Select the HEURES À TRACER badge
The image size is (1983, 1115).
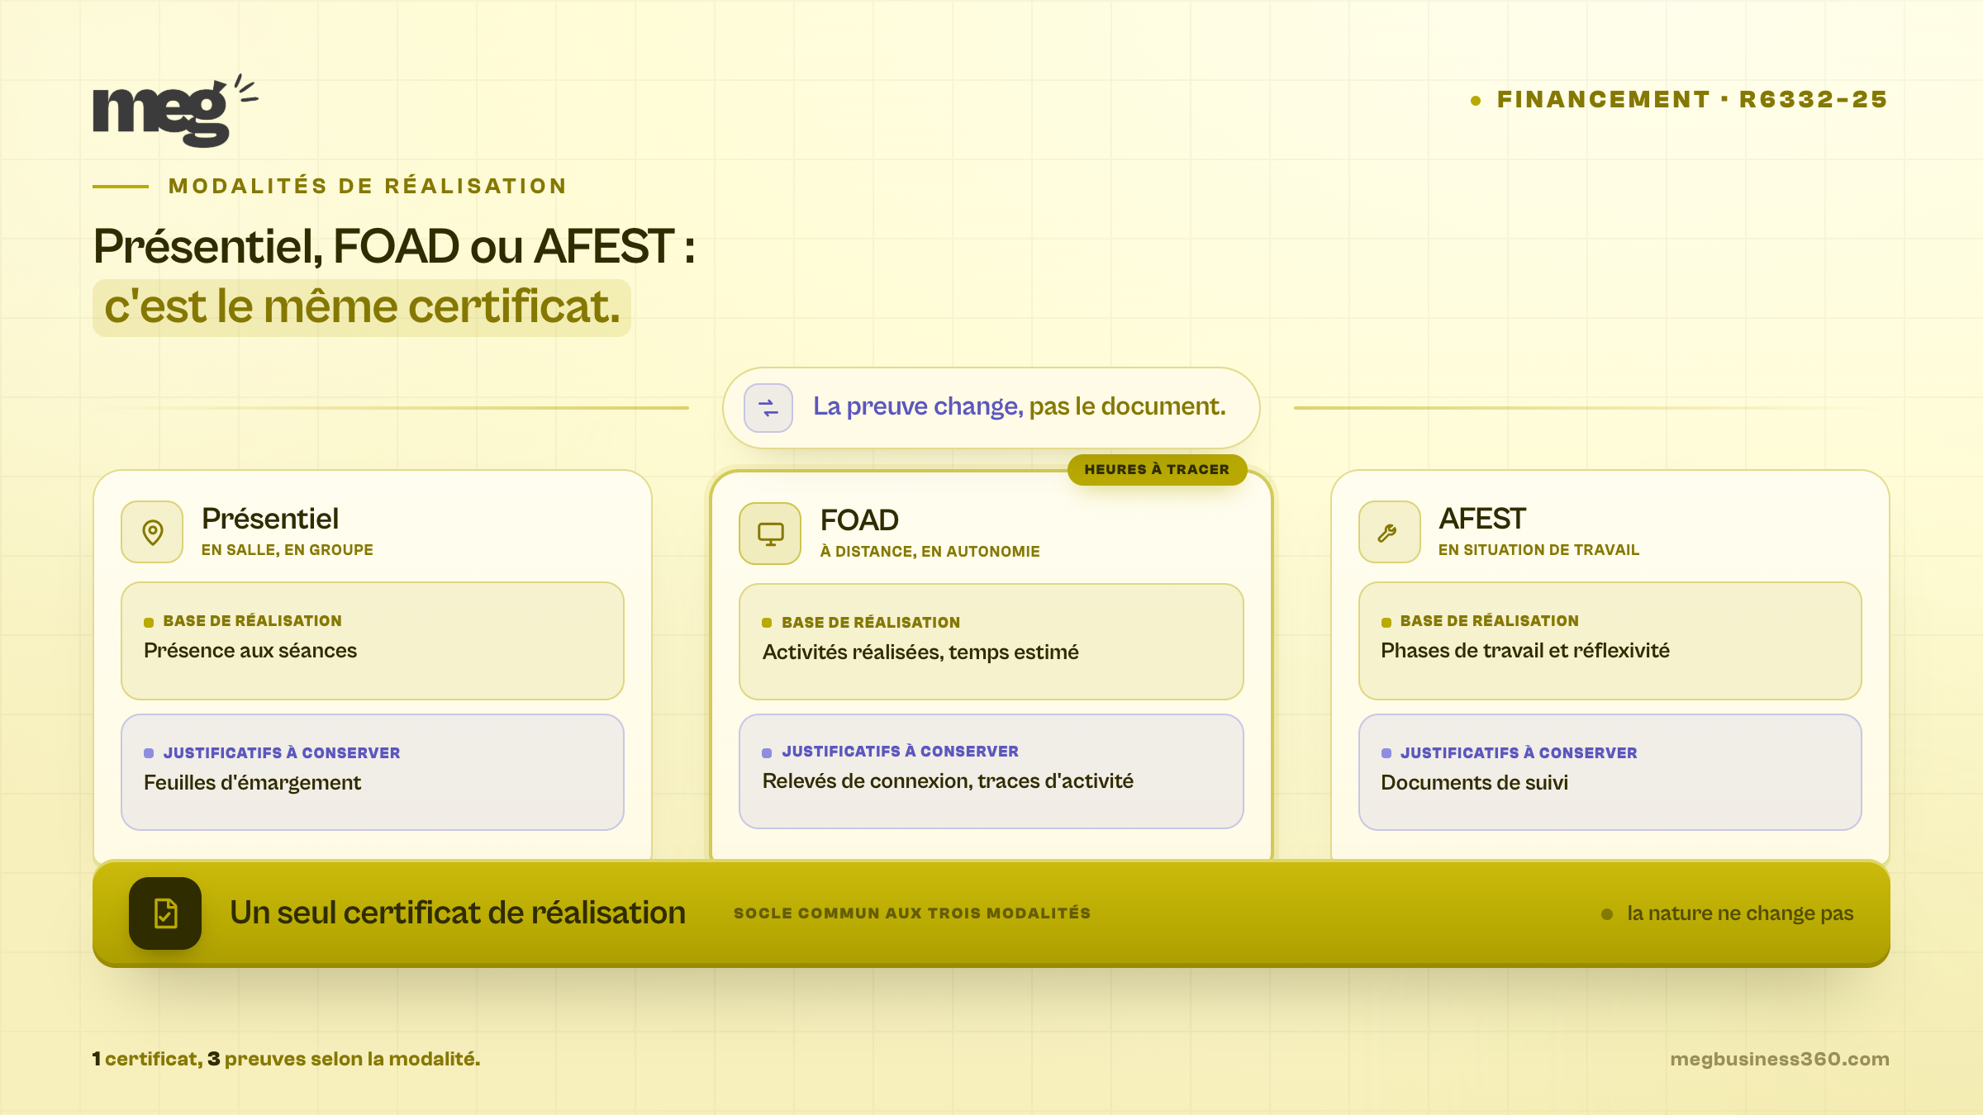pyautogui.click(x=1157, y=469)
